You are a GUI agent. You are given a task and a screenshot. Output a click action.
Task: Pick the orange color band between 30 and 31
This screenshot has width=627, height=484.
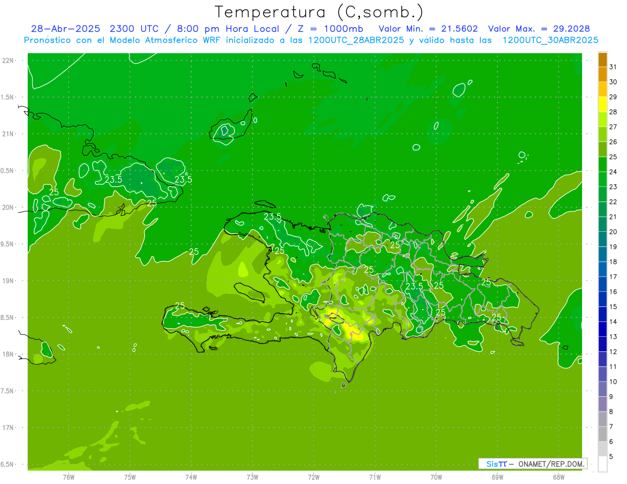click(602, 75)
